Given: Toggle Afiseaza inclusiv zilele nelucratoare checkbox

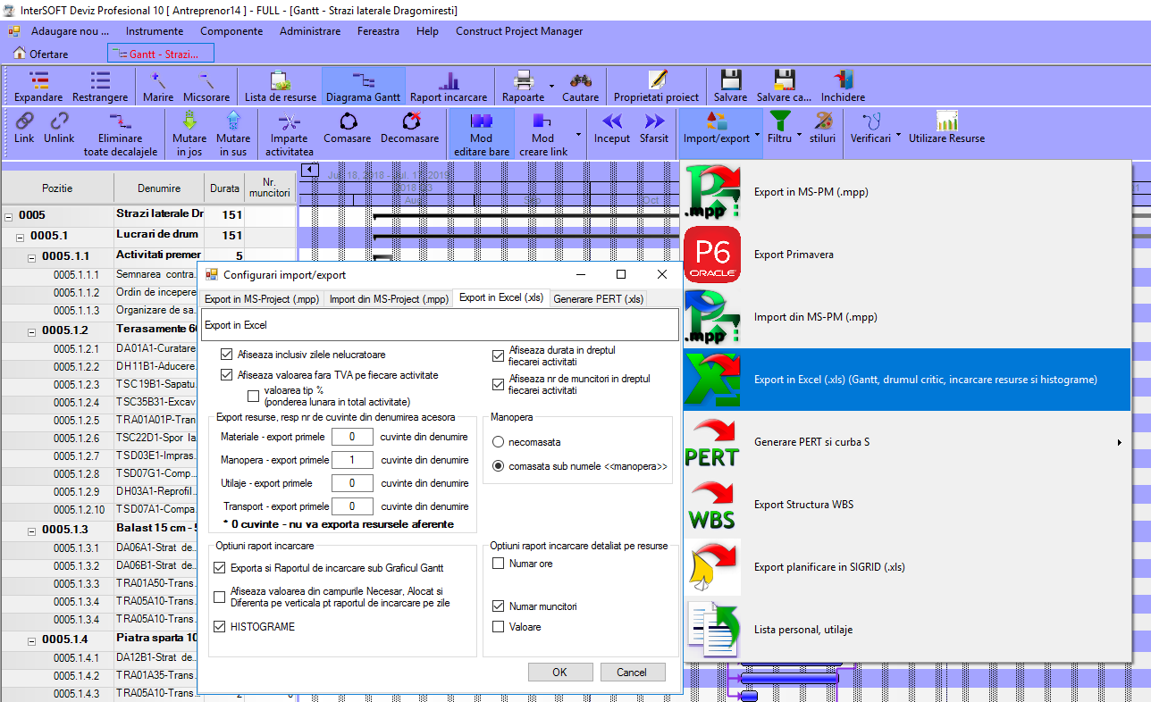Looking at the screenshot, I should 226,355.
